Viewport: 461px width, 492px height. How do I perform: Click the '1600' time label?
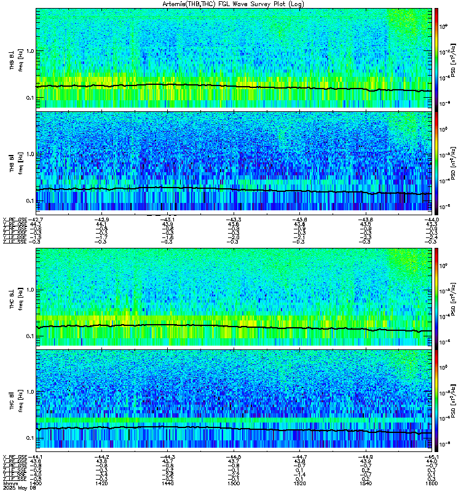[x=432, y=483]
